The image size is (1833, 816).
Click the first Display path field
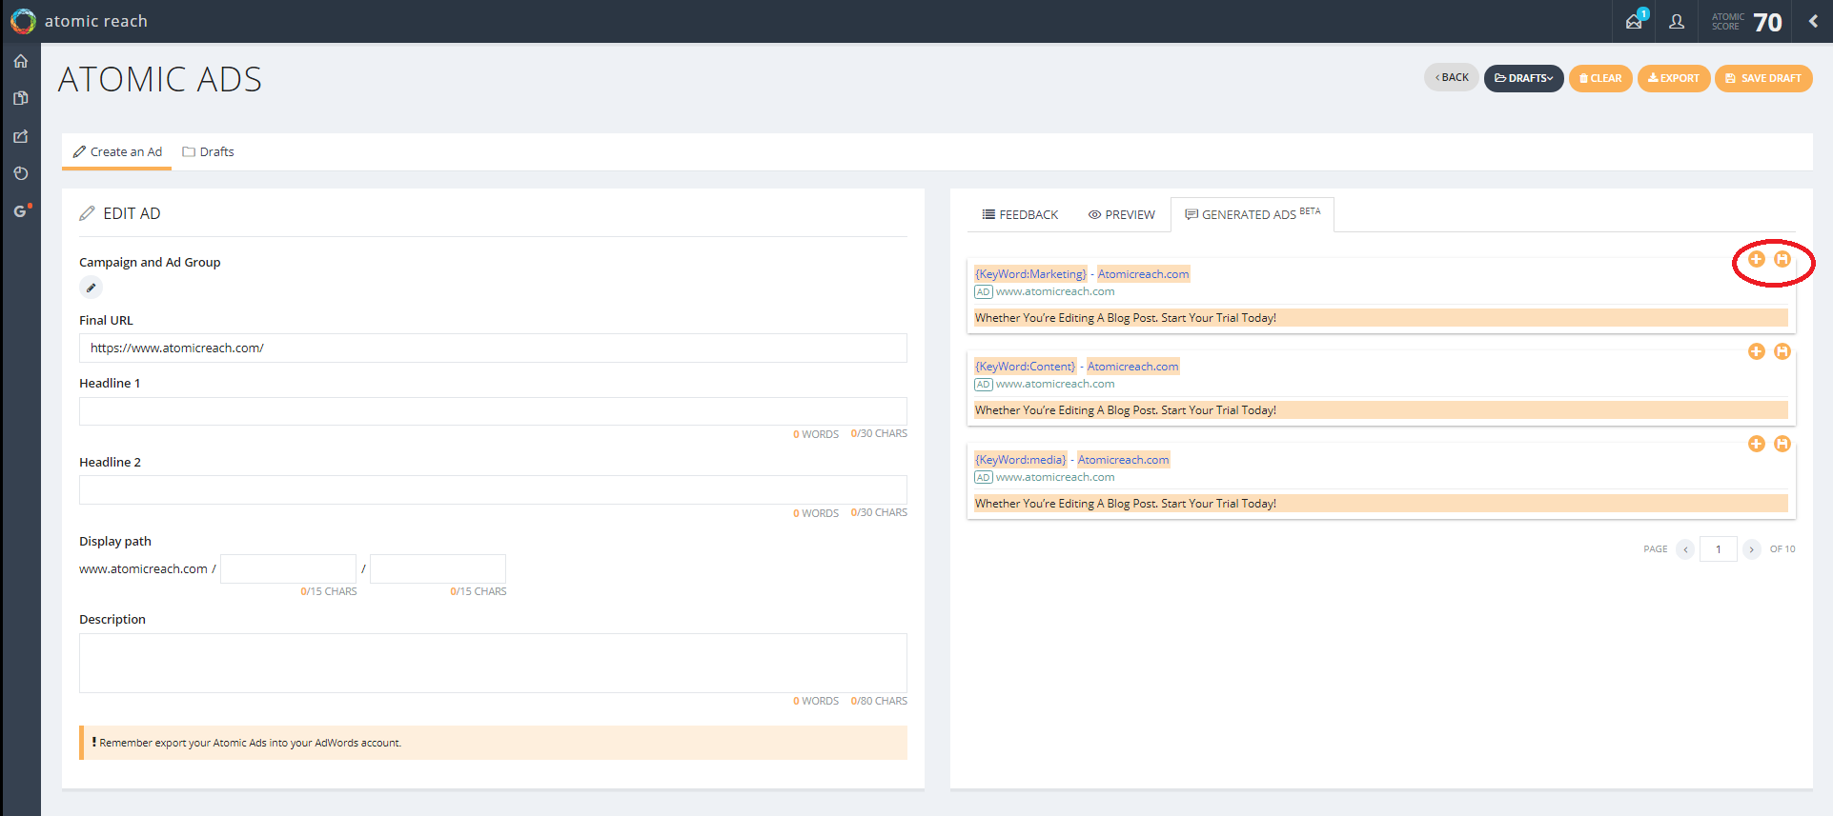click(x=288, y=568)
